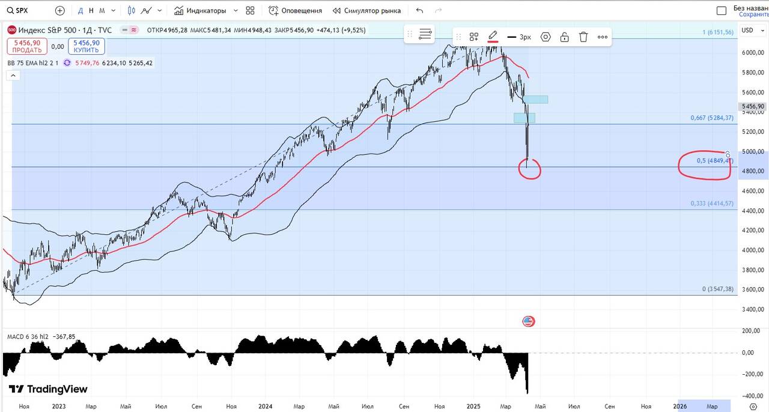Click the ПРОДАТЬ sell button
The height and width of the screenshot is (412, 769).
26,46
